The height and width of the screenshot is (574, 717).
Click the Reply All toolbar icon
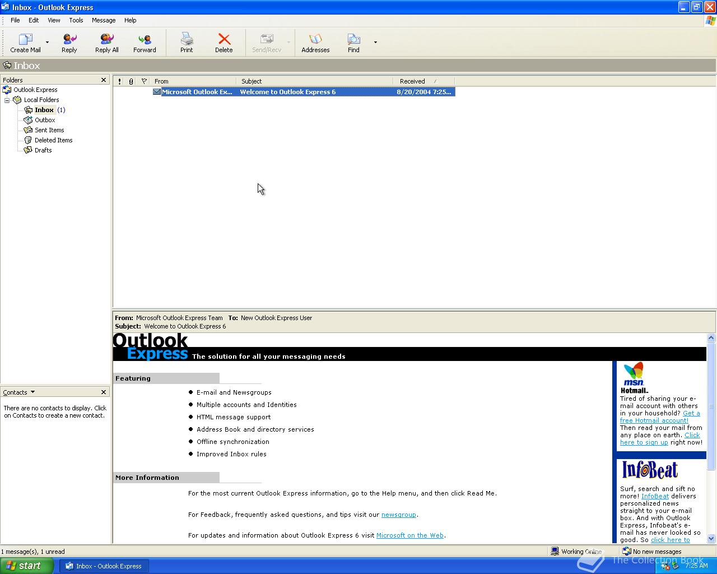coord(106,39)
